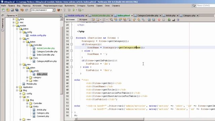This screenshot has height=121, width=215.
Task: Open the Run Project arrow dropdown
Action: click(x=77, y=10)
